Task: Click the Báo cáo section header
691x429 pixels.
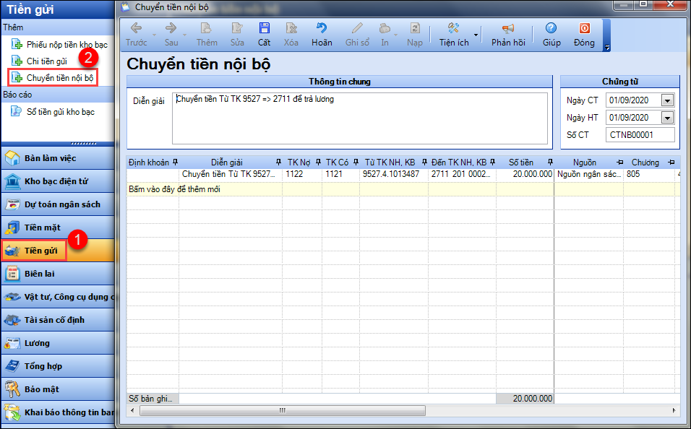Action: 58,95
